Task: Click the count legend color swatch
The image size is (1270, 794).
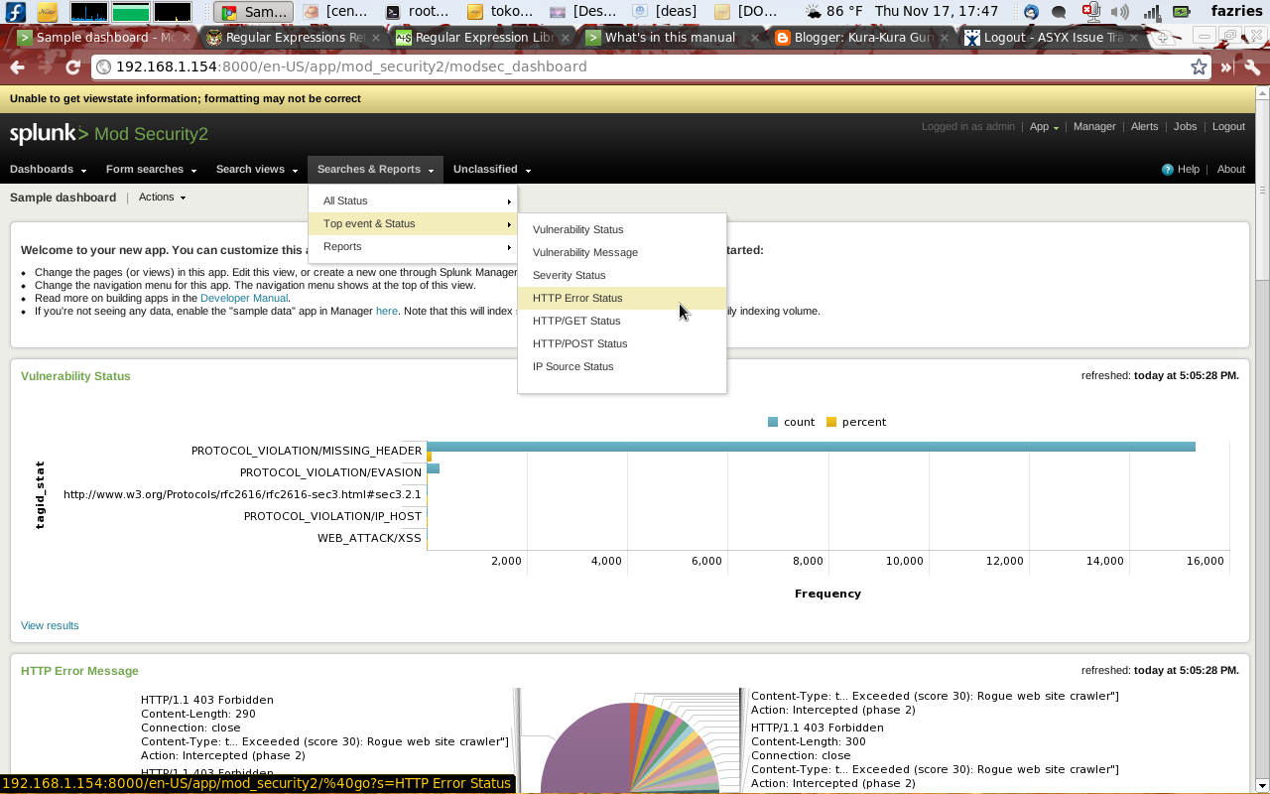Action: (x=773, y=423)
